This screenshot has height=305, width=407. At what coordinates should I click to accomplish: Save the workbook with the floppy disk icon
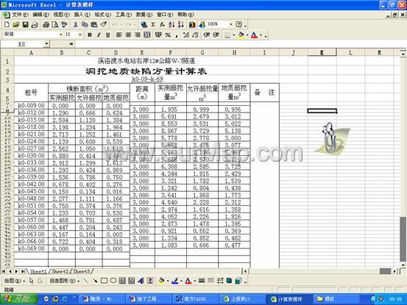(25, 24)
